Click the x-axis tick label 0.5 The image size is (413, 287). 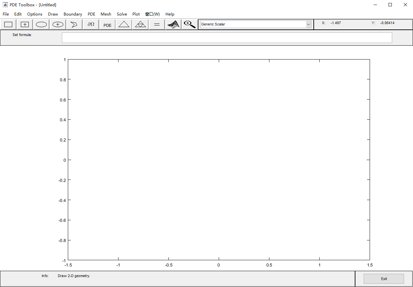[269, 265]
